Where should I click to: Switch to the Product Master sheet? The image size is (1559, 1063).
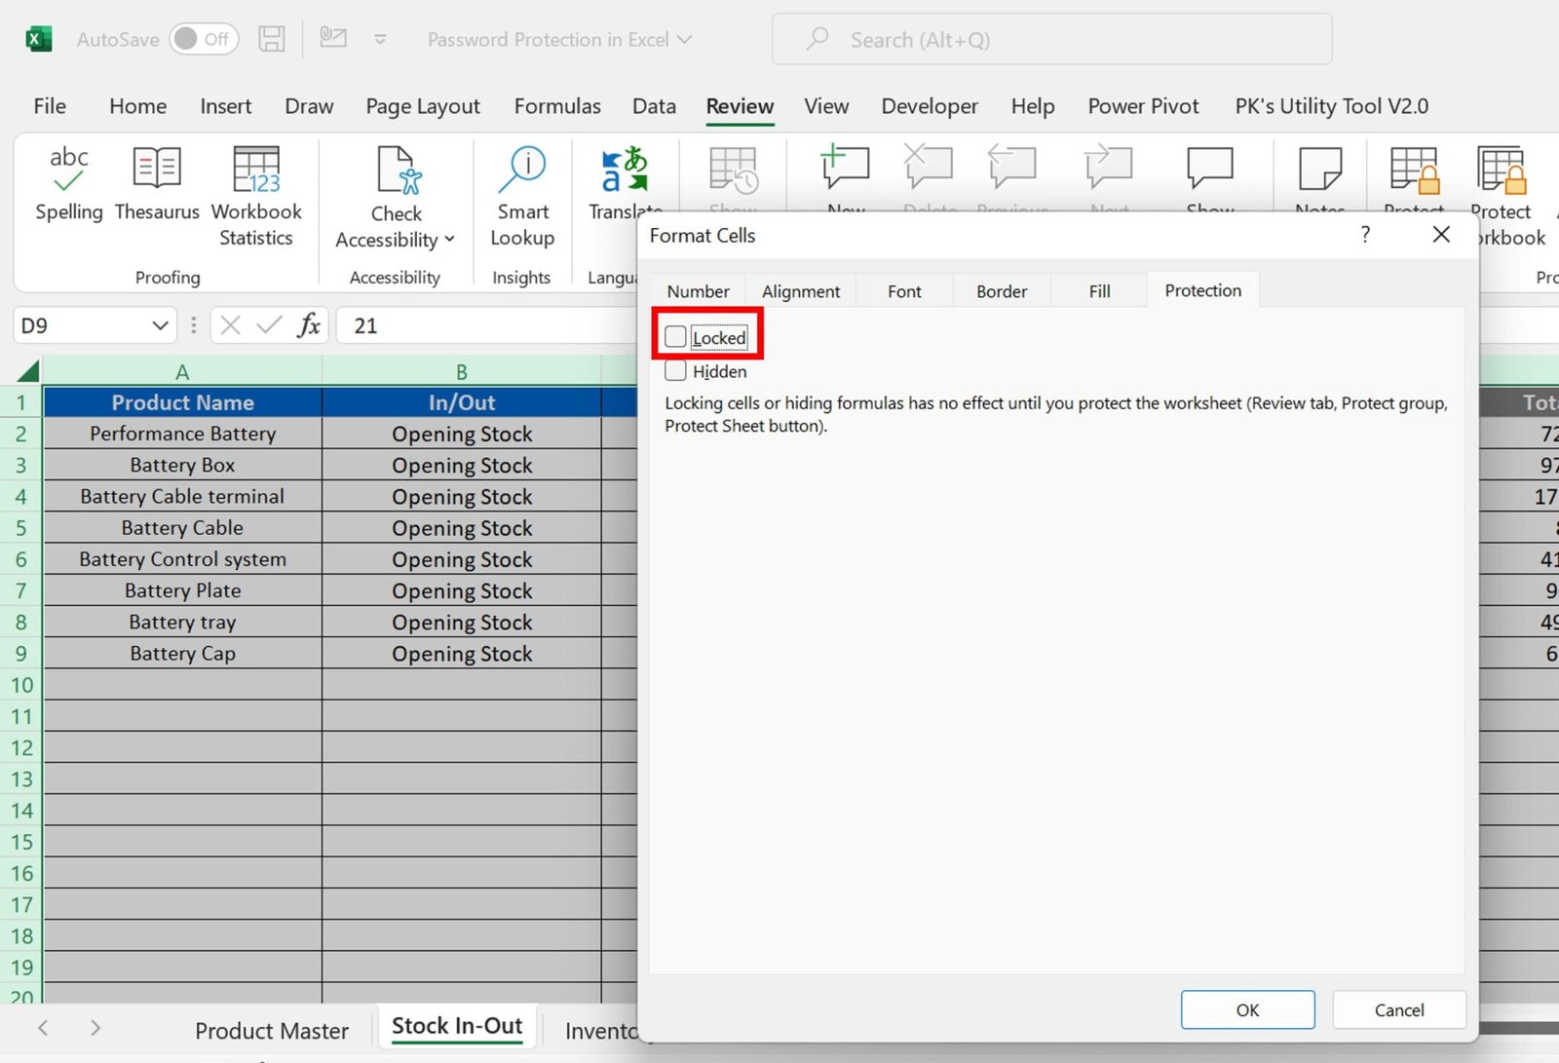272,1030
